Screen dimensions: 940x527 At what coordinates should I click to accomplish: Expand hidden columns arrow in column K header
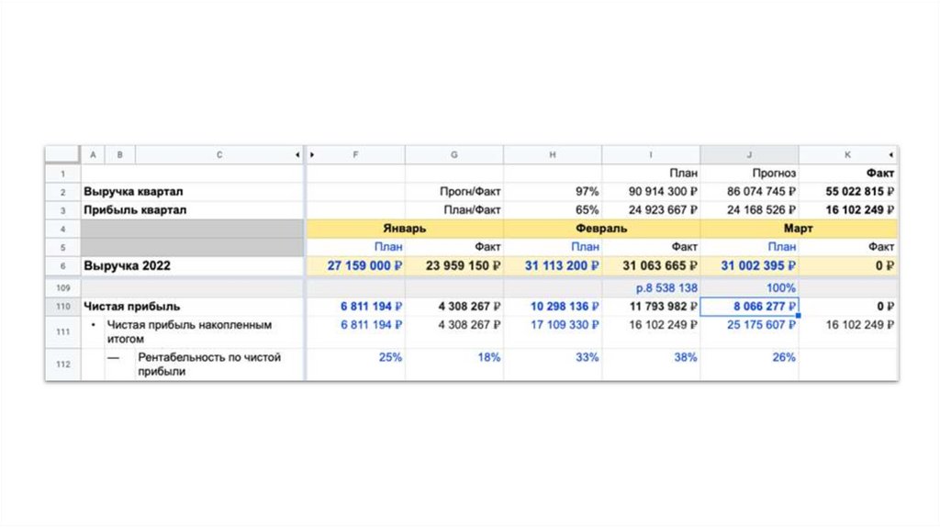[890, 154]
